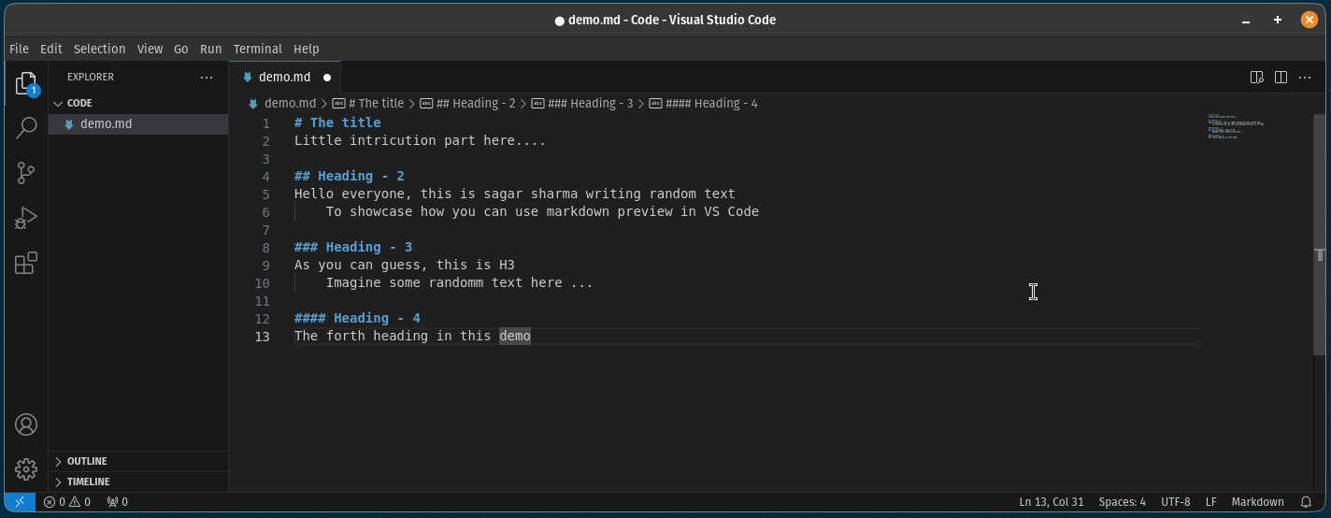
Task: Click the remote window status bar button
Action: (x=20, y=502)
